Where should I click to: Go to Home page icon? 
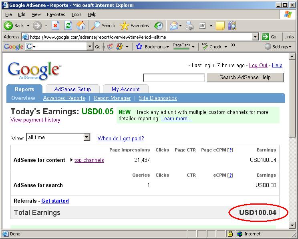point(81,26)
